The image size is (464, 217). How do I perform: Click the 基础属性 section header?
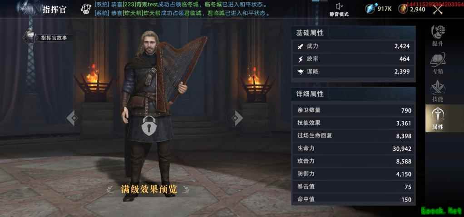pos(310,33)
